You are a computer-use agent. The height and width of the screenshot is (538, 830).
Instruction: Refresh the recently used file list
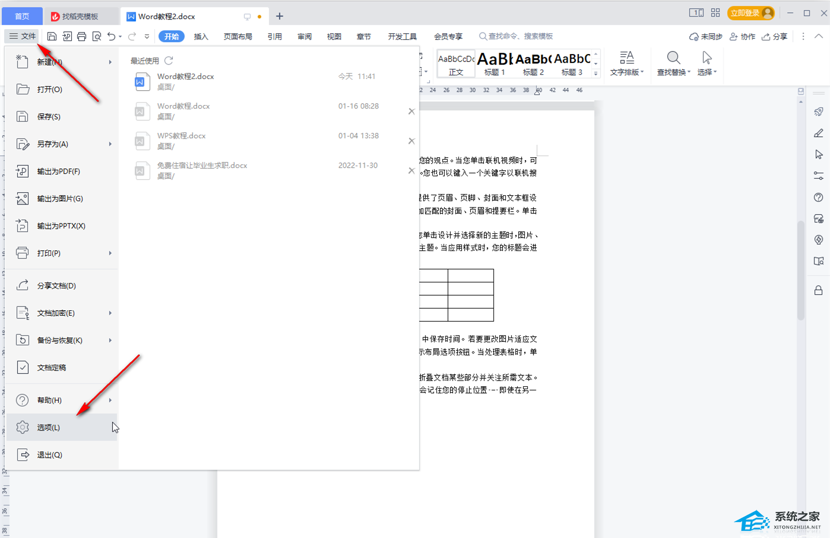pyautogui.click(x=169, y=61)
